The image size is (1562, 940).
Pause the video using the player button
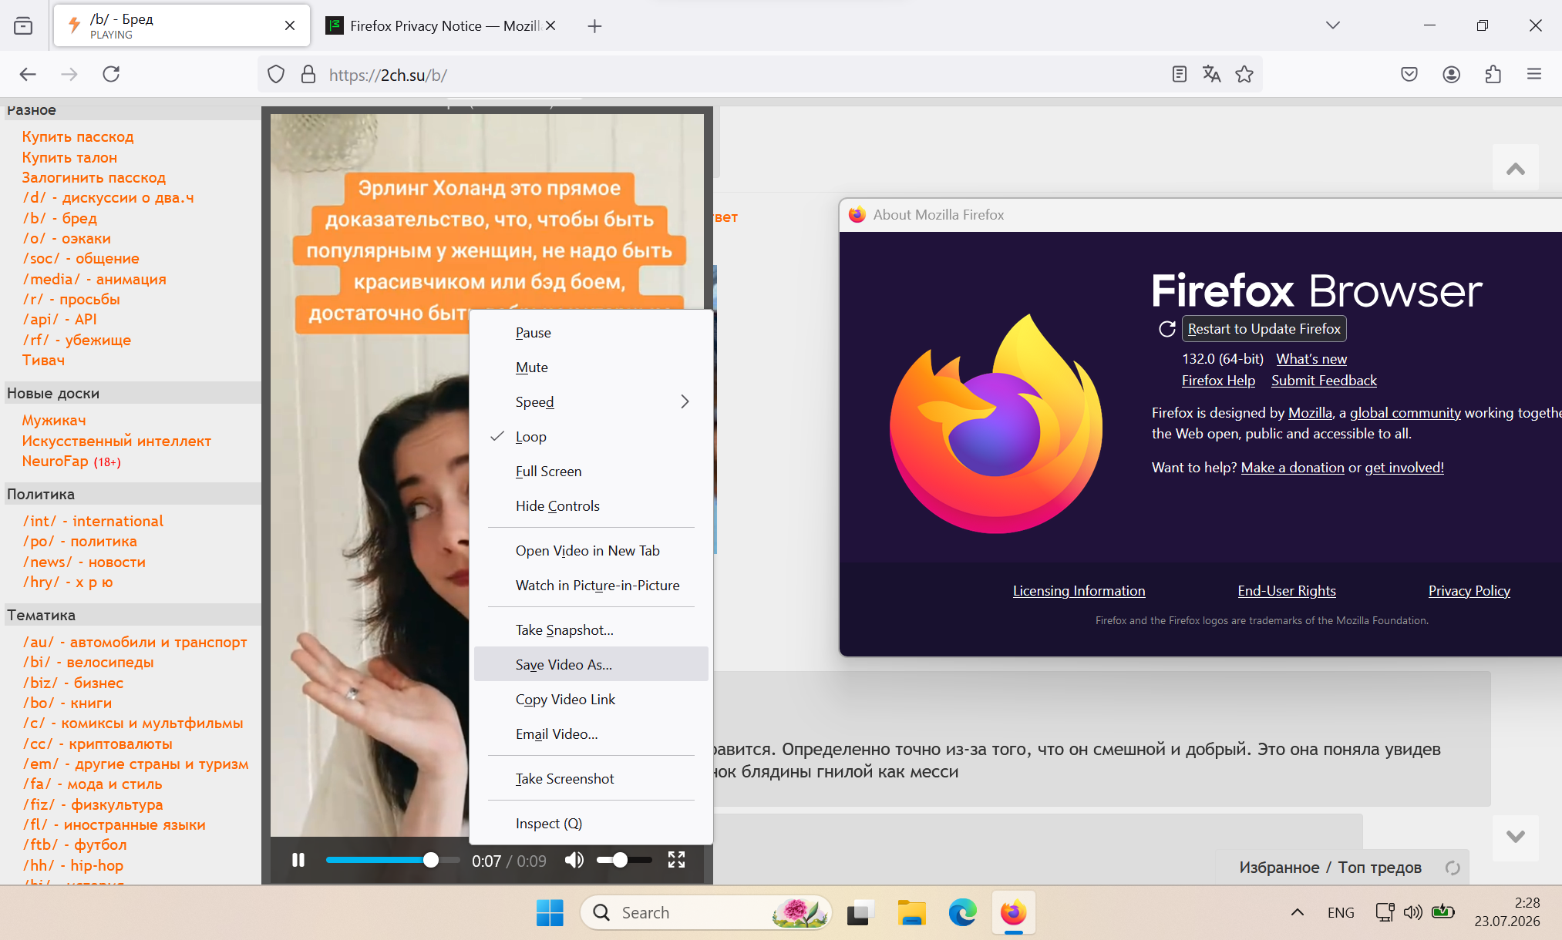click(298, 860)
